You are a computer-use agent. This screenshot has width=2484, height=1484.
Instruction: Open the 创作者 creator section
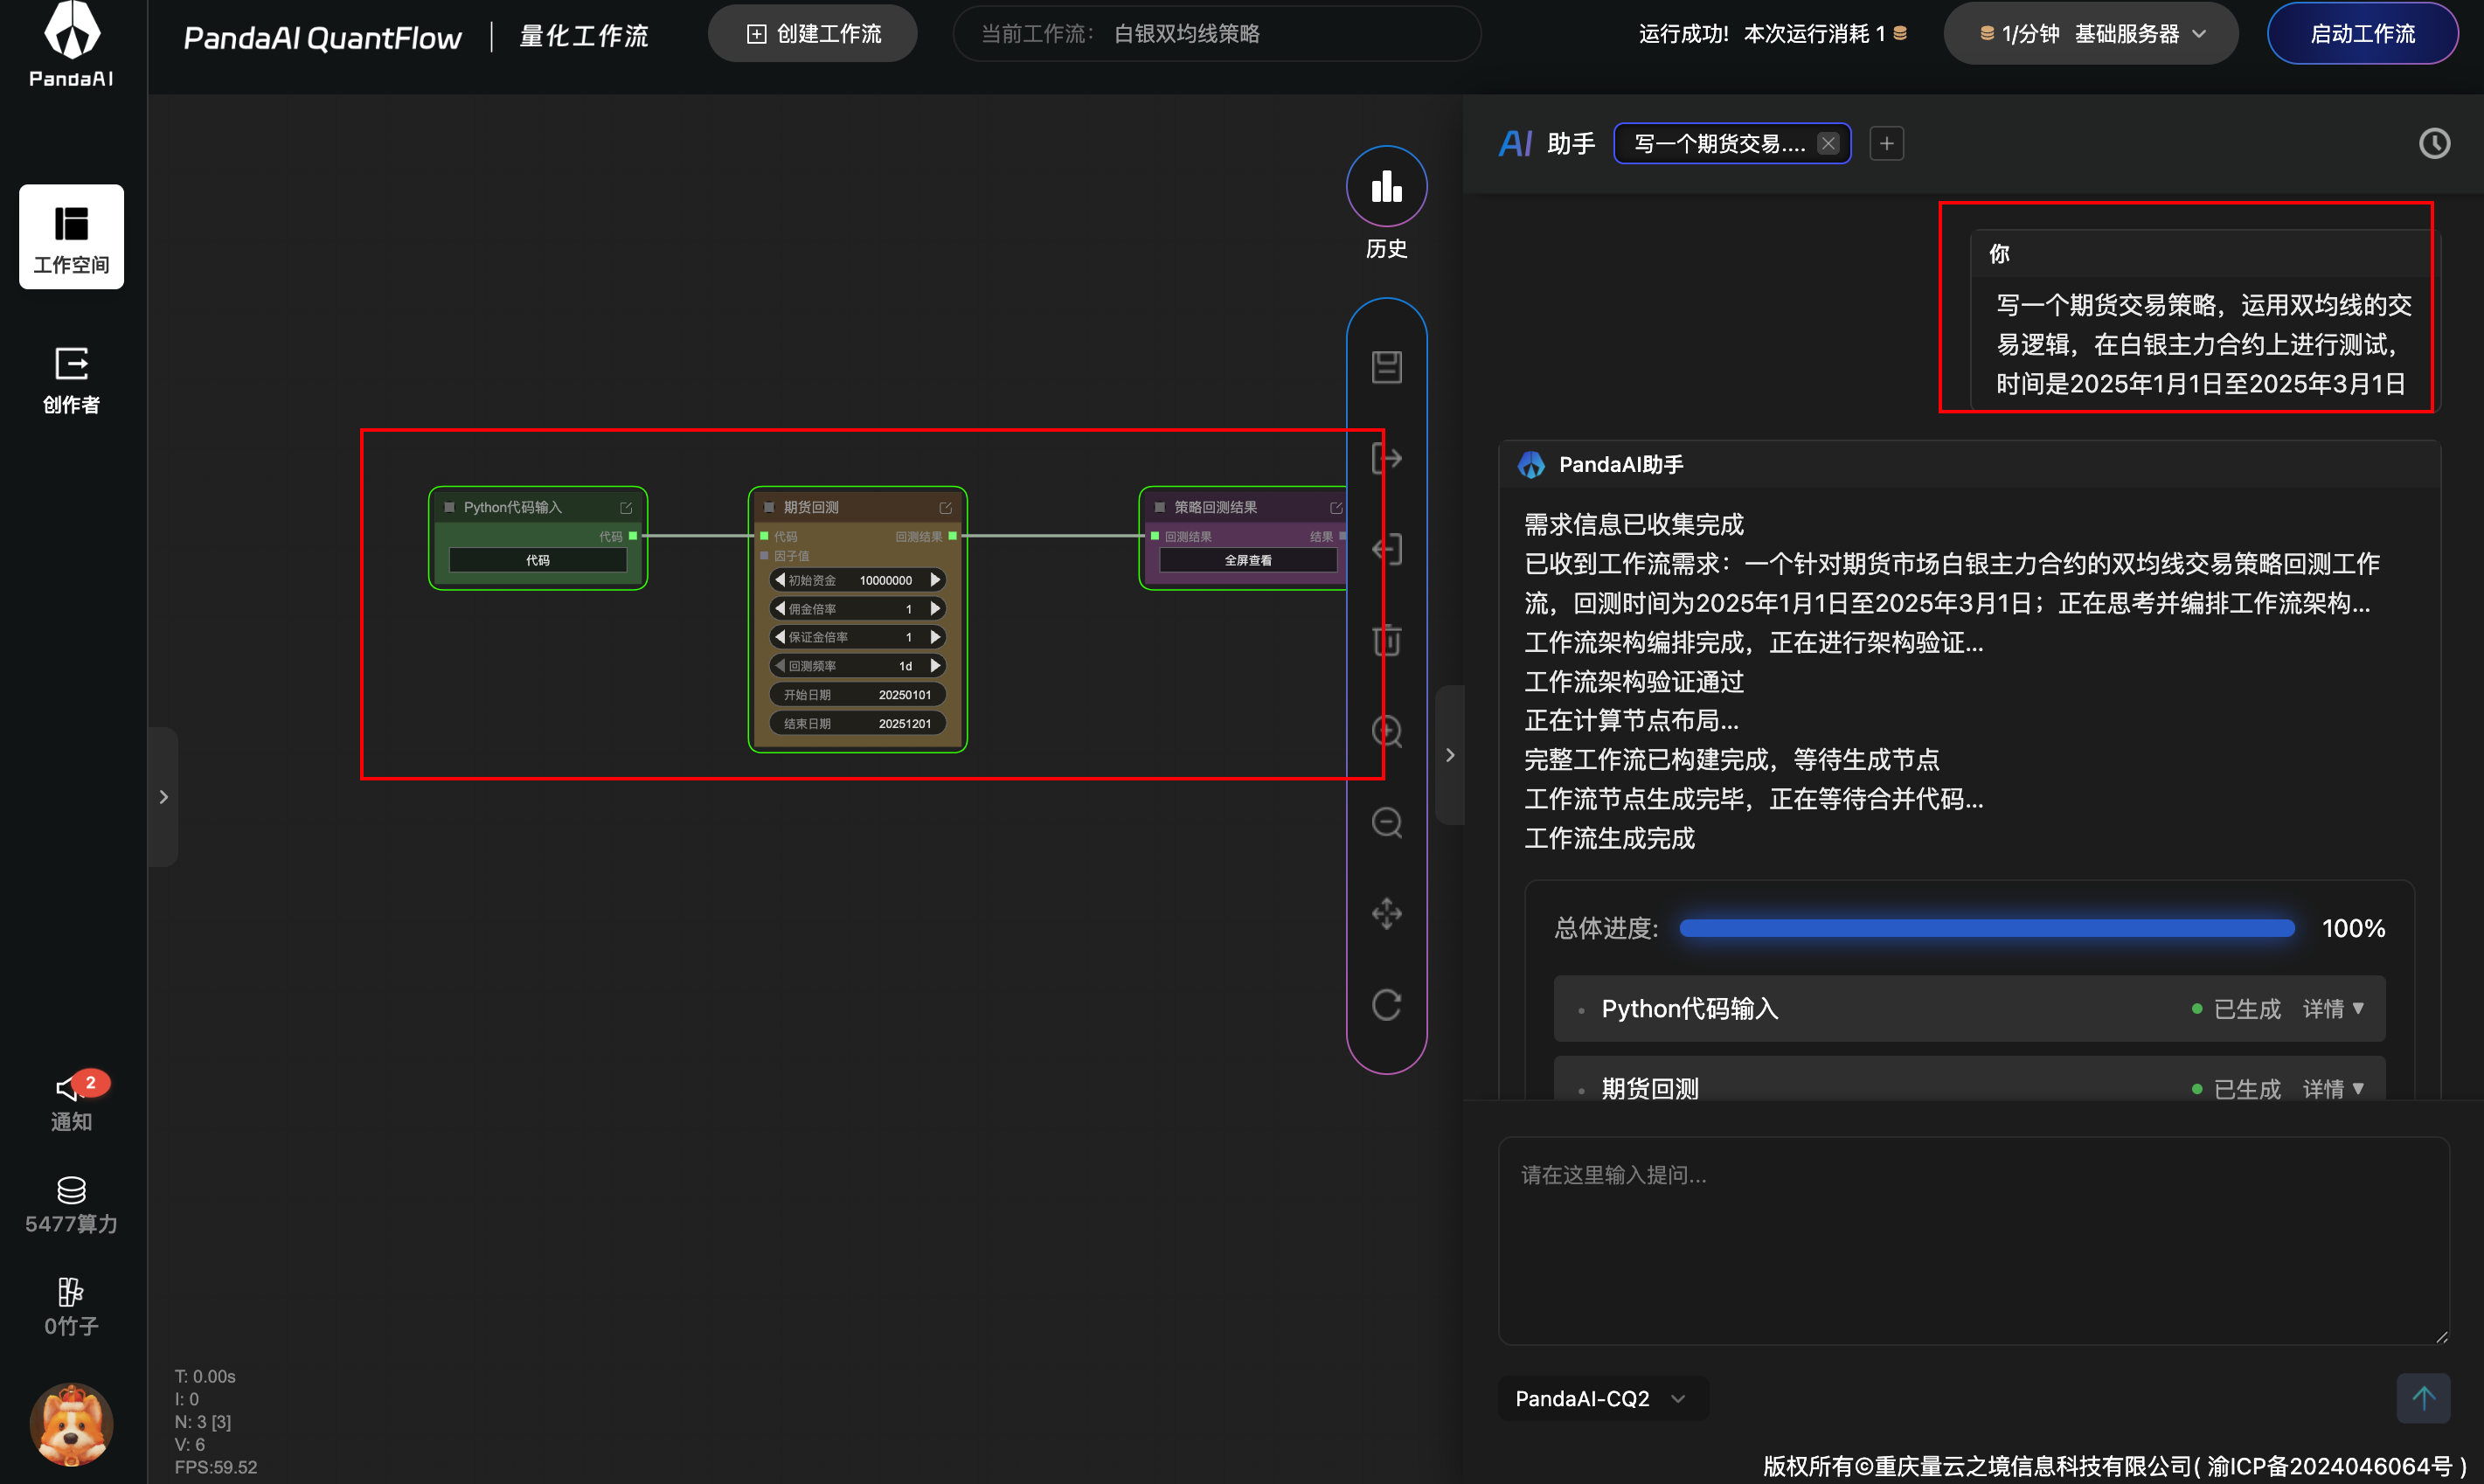coord(71,380)
